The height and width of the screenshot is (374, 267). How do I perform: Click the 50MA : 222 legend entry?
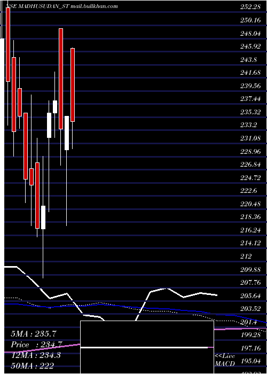[32, 365]
